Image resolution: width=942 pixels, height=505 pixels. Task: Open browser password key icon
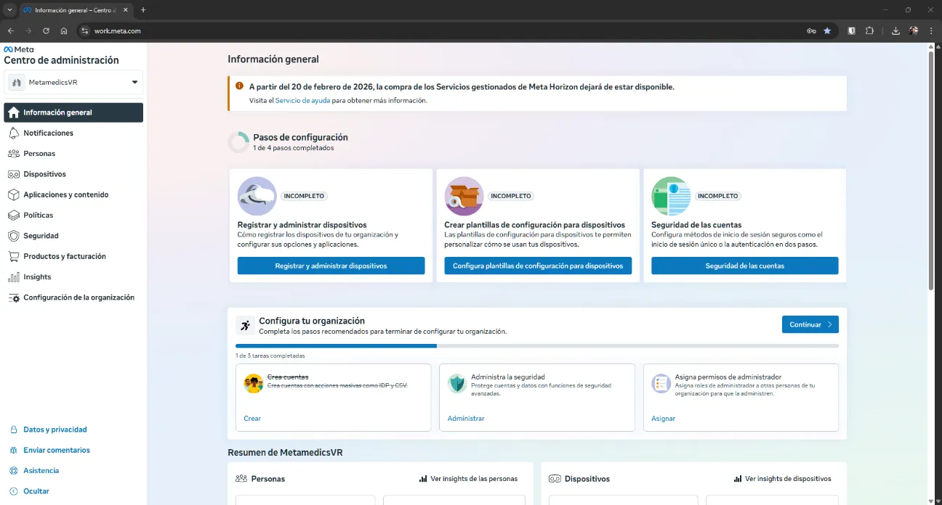(811, 31)
